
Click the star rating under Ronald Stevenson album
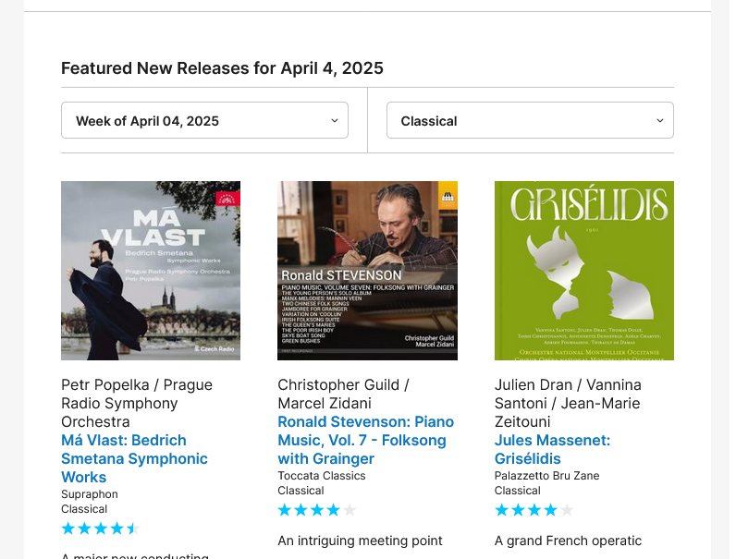coord(316,510)
